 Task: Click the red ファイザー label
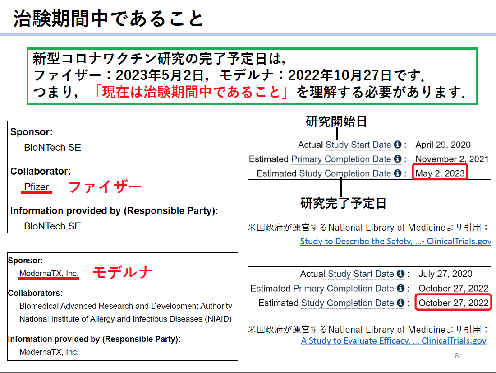tap(105, 186)
